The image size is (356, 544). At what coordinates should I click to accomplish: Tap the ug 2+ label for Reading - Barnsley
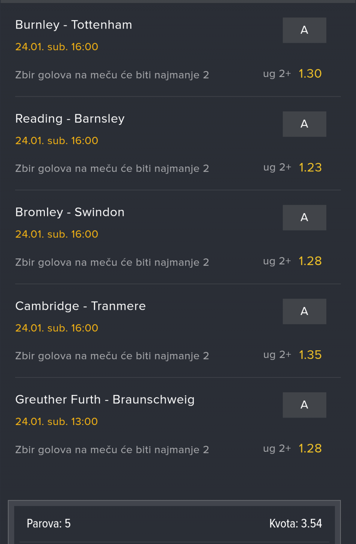tap(277, 167)
